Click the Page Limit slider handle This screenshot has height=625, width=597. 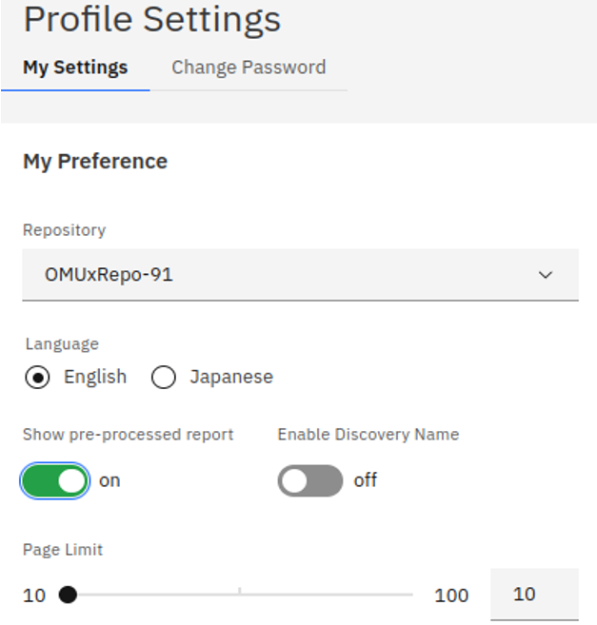[x=68, y=596]
